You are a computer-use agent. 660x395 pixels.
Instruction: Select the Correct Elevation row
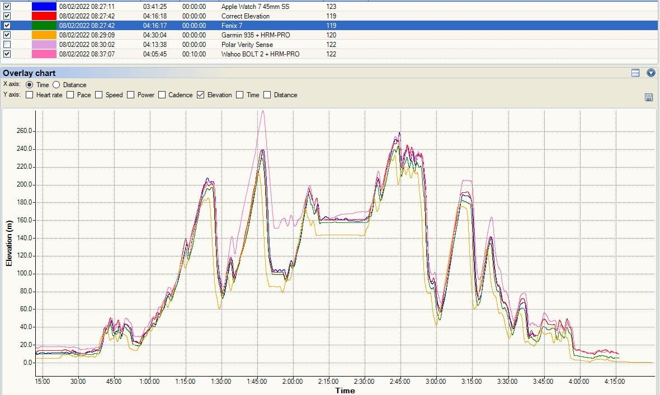coord(245,16)
